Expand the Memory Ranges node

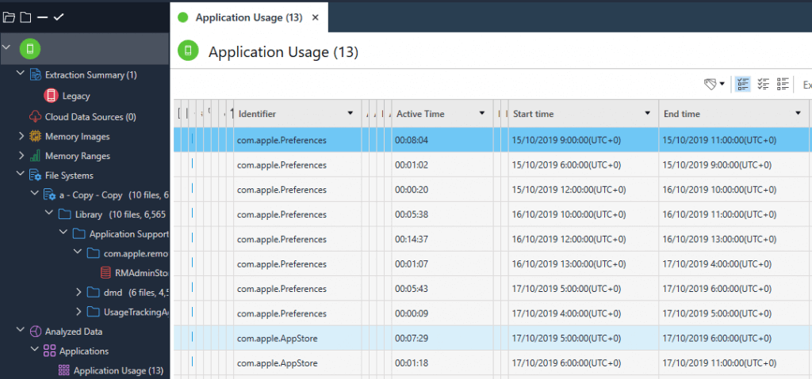(21, 156)
